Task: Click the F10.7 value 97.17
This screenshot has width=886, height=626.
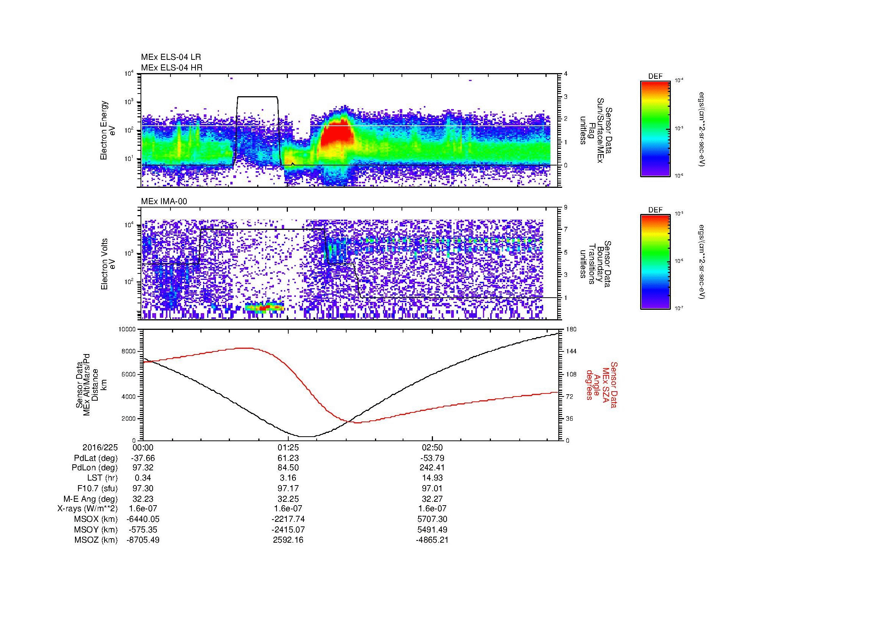Action: click(288, 489)
